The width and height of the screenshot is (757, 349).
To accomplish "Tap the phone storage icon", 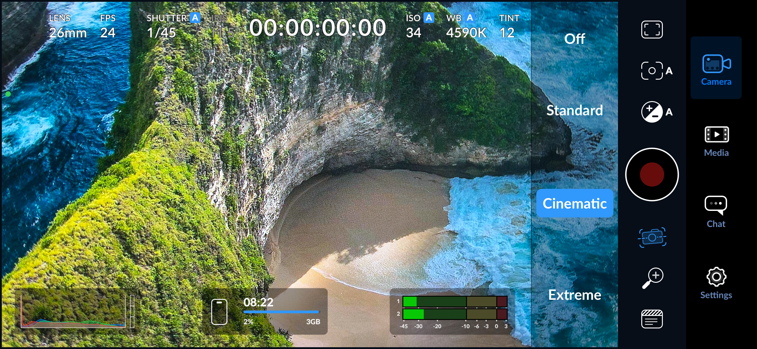I will (219, 312).
